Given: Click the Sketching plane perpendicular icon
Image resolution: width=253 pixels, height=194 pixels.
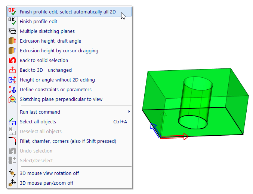Looking at the screenshot, I should pos(12,99).
